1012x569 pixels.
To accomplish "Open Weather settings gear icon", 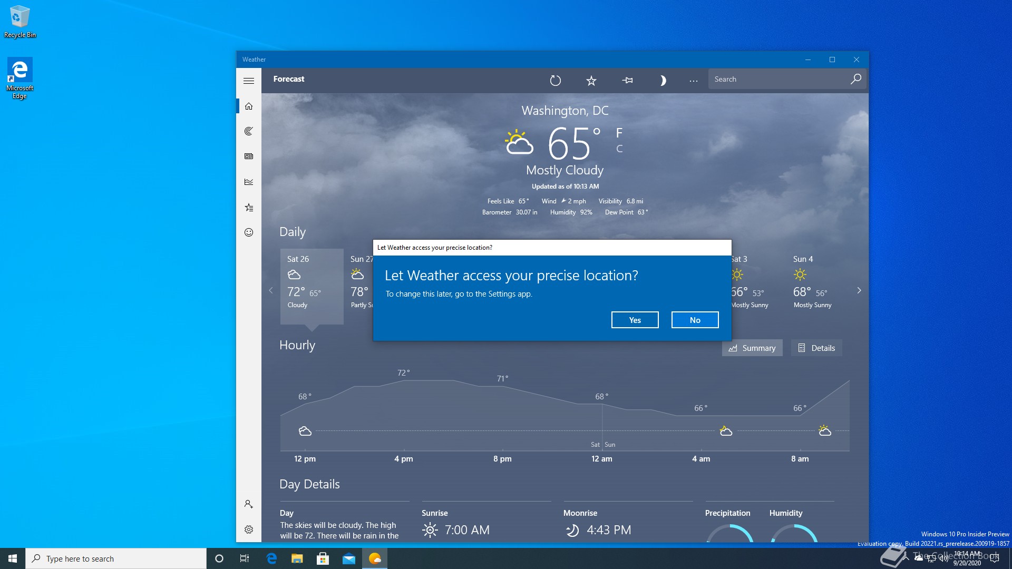I will pos(249,529).
